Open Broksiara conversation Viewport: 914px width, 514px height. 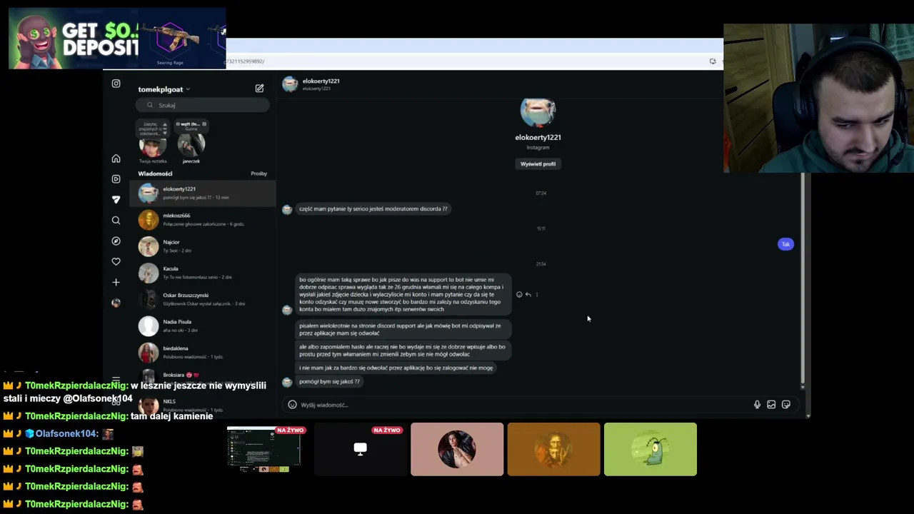(x=203, y=377)
